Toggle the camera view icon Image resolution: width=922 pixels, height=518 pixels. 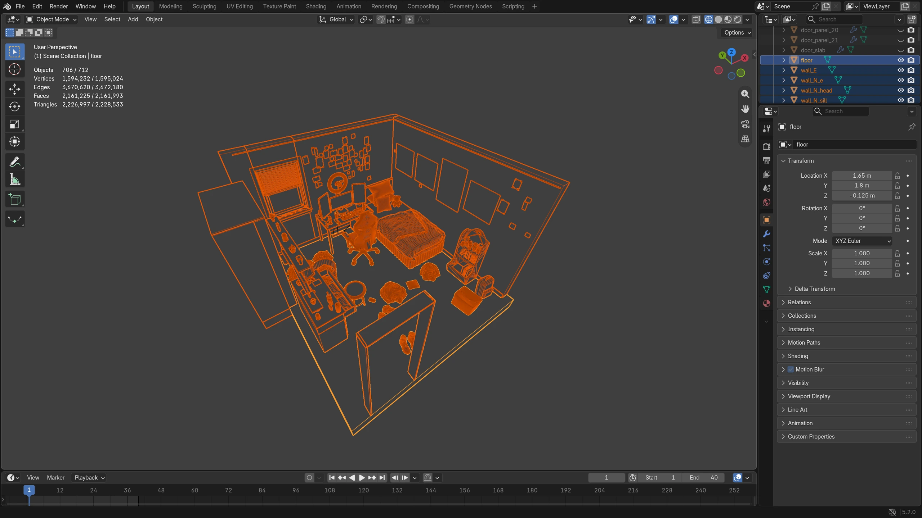[745, 124]
